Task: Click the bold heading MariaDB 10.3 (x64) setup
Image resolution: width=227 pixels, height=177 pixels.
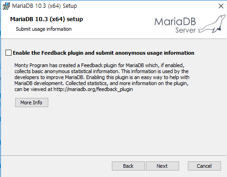Action: tap(47, 19)
